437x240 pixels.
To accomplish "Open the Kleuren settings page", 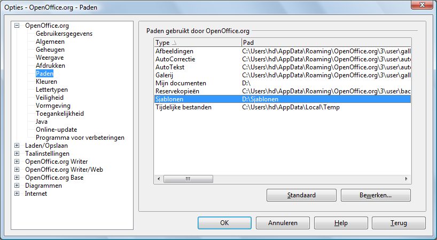I will tap(46, 82).
